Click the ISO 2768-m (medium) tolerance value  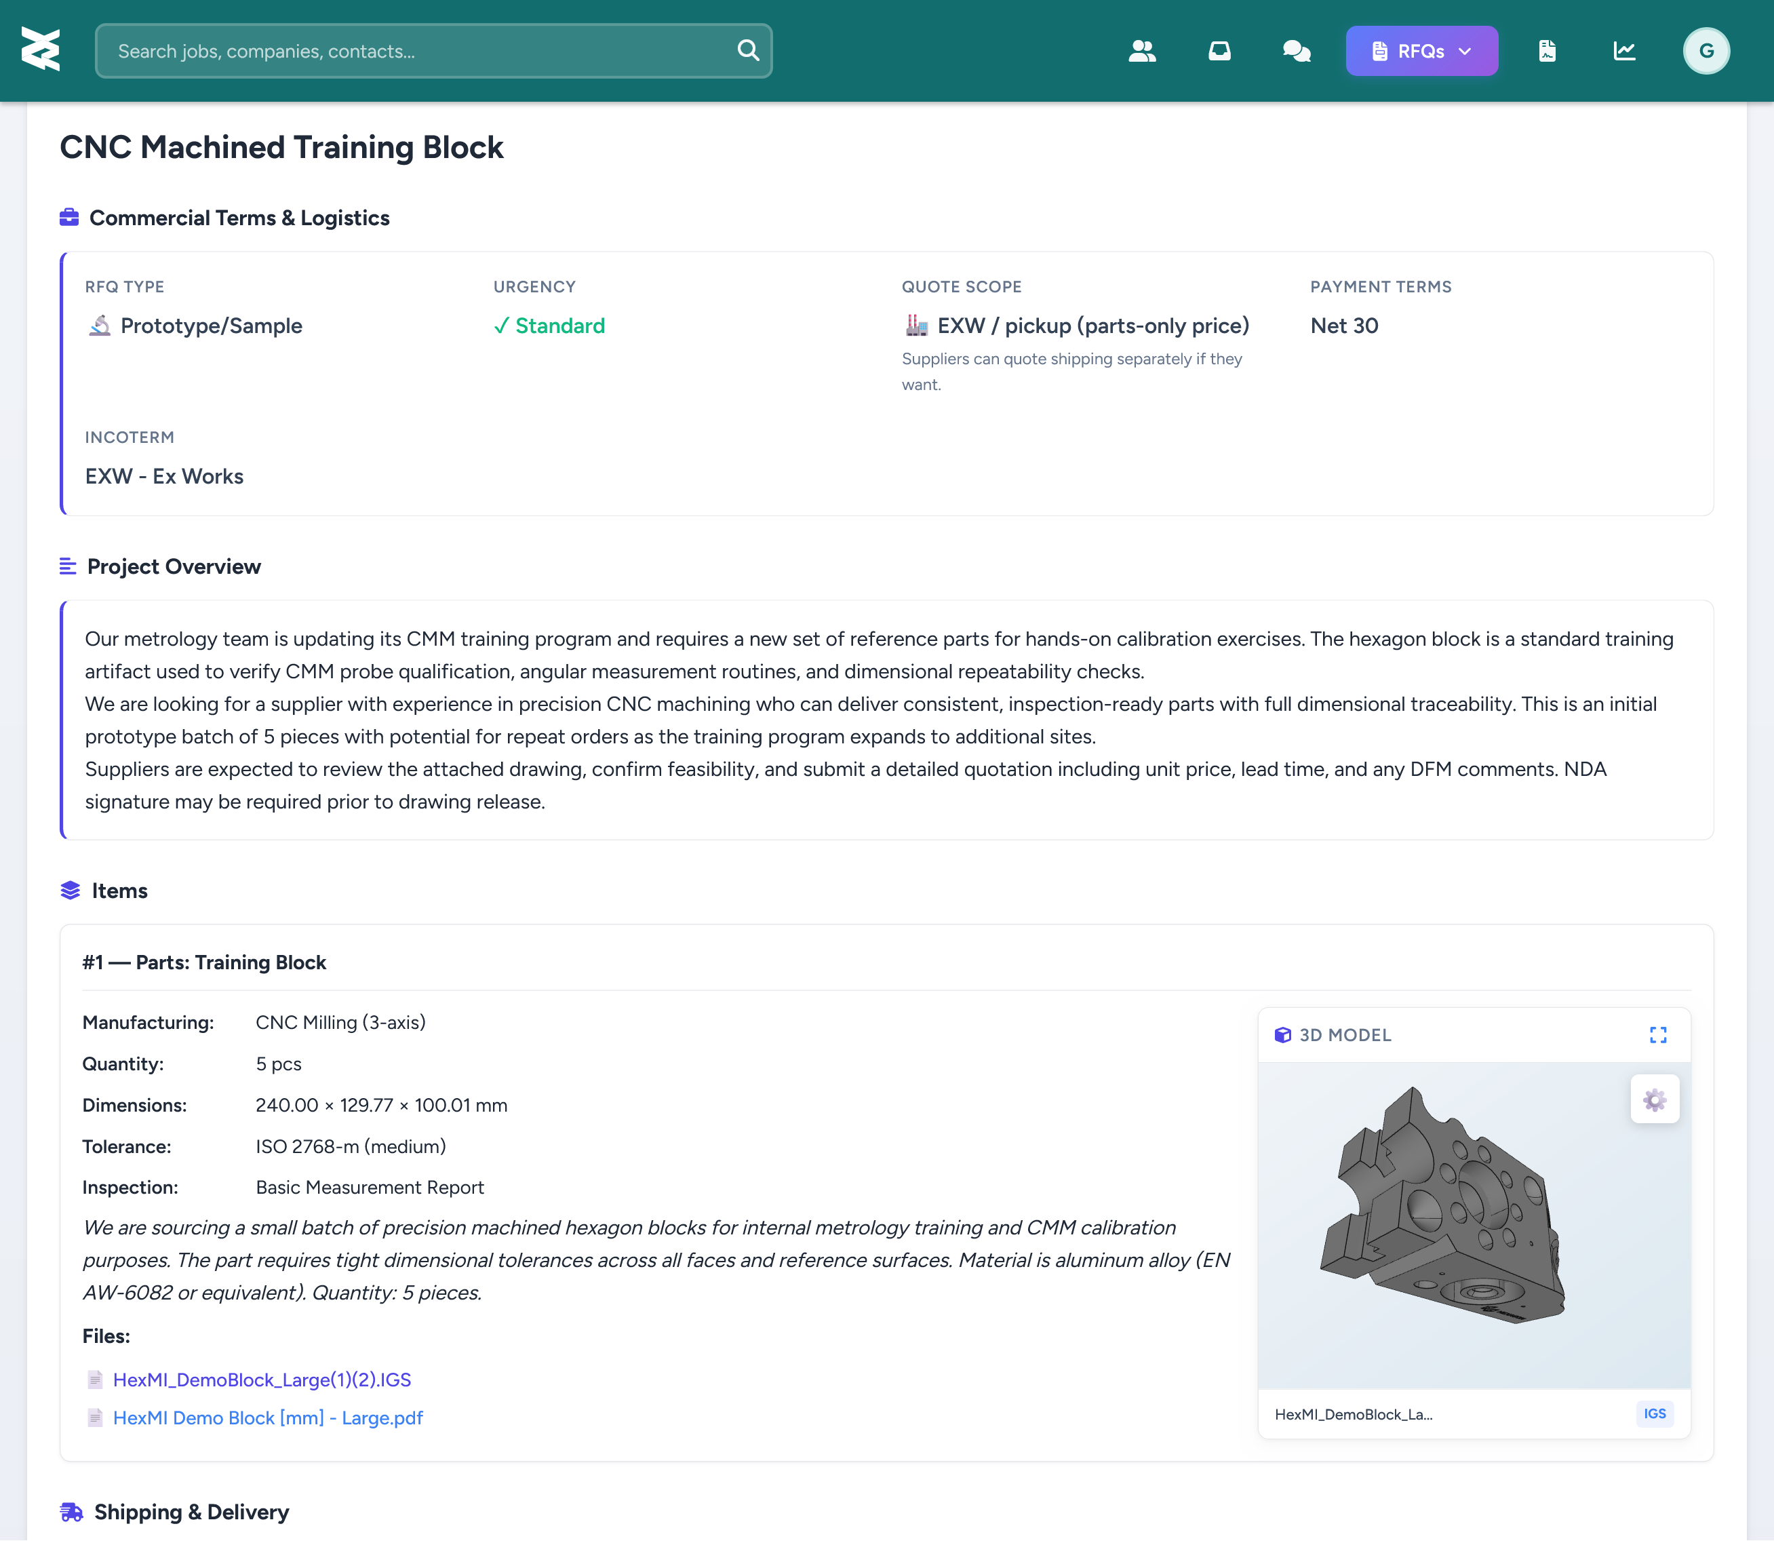(x=351, y=1146)
